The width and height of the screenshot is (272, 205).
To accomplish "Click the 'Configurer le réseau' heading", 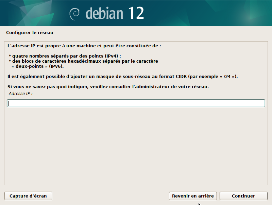I will click(x=30, y=32).
